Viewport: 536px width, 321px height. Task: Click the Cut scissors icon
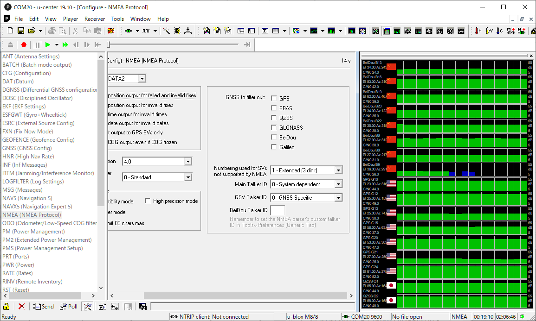pyautogui.click(x=75, y=31)
